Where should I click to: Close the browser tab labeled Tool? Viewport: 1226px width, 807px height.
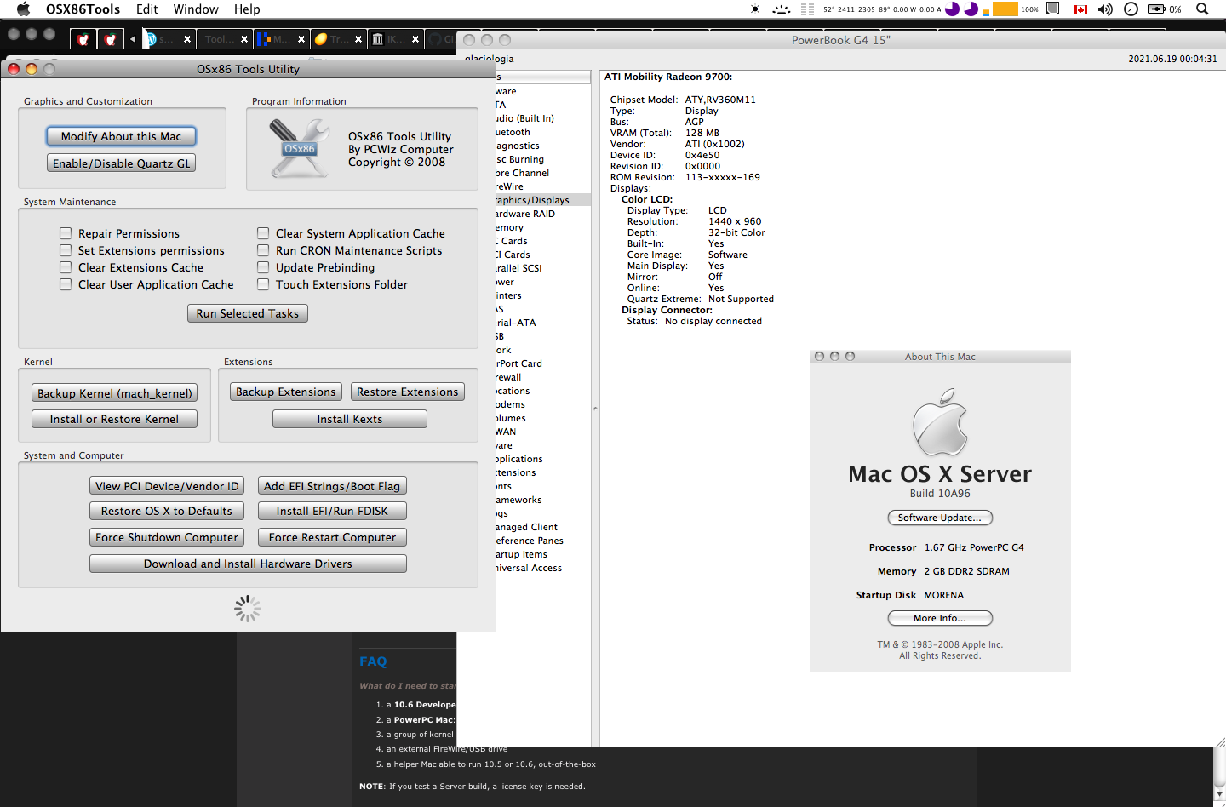(244, 39)
